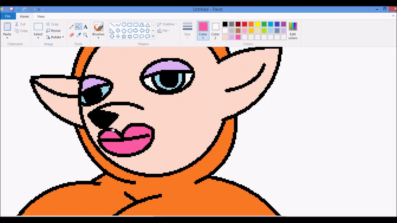Screen dimensions: 397x223
Task: Select the Pencil tool
Action: pyautogui.click(x=71, y=27)
